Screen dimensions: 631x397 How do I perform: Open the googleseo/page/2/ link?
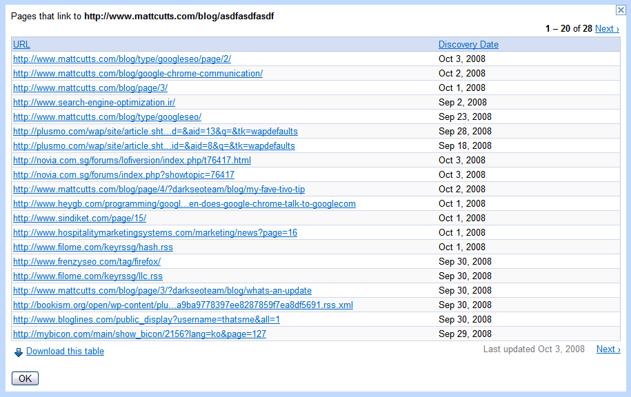point(122,59)
